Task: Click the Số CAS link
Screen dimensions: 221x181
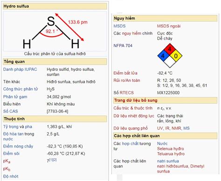Action: point(11,111)
